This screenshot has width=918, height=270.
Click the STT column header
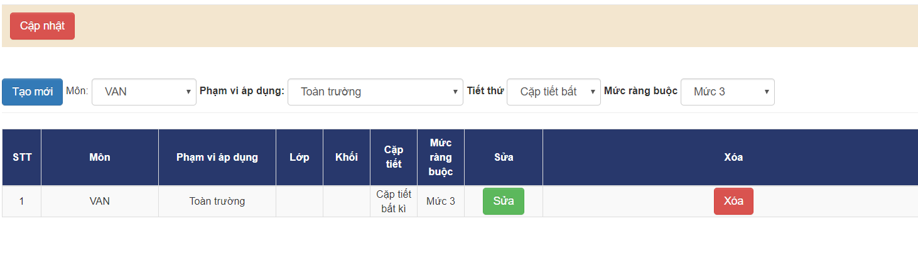point(22,157)
